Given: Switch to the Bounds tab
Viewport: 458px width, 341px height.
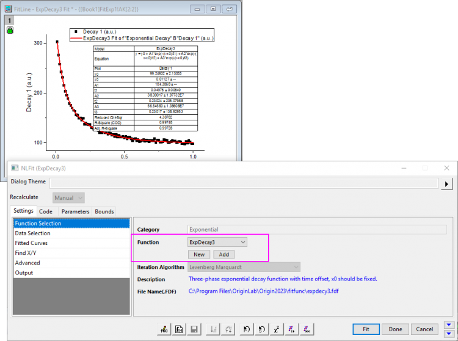Looking at the screenshot, I should [104, 211].
